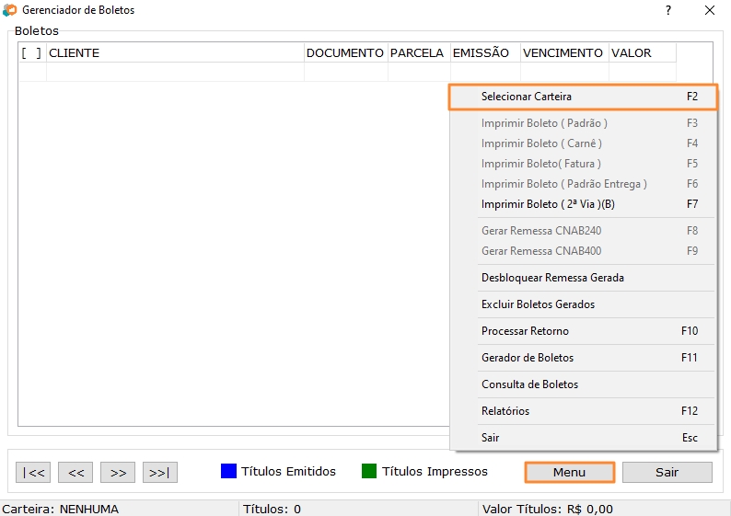Click the Gerenciador de Boletos app icon
731x516 pixels.
point(10,10)
